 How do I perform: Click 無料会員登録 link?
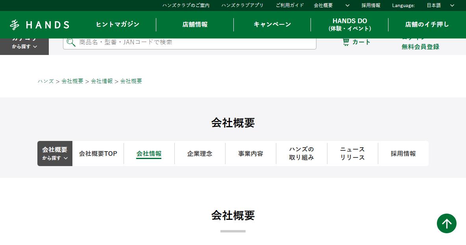click(x=420, y=47)
